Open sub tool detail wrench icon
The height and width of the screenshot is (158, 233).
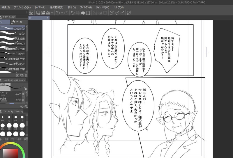[26, 106]
